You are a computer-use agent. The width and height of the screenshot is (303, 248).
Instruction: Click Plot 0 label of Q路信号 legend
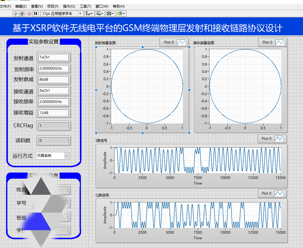pos(266,193)
